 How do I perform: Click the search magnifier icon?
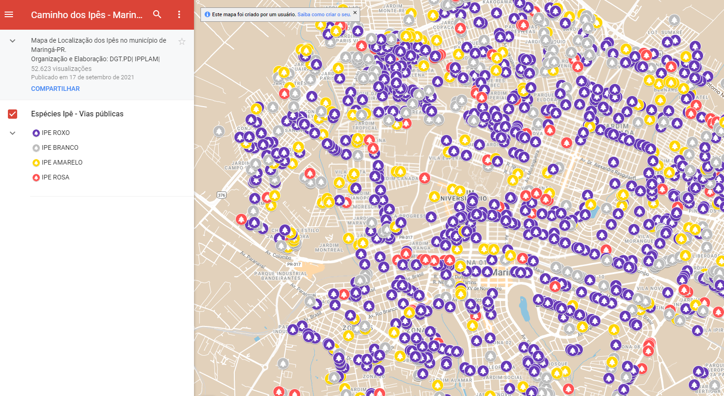[x=157, y=14]
